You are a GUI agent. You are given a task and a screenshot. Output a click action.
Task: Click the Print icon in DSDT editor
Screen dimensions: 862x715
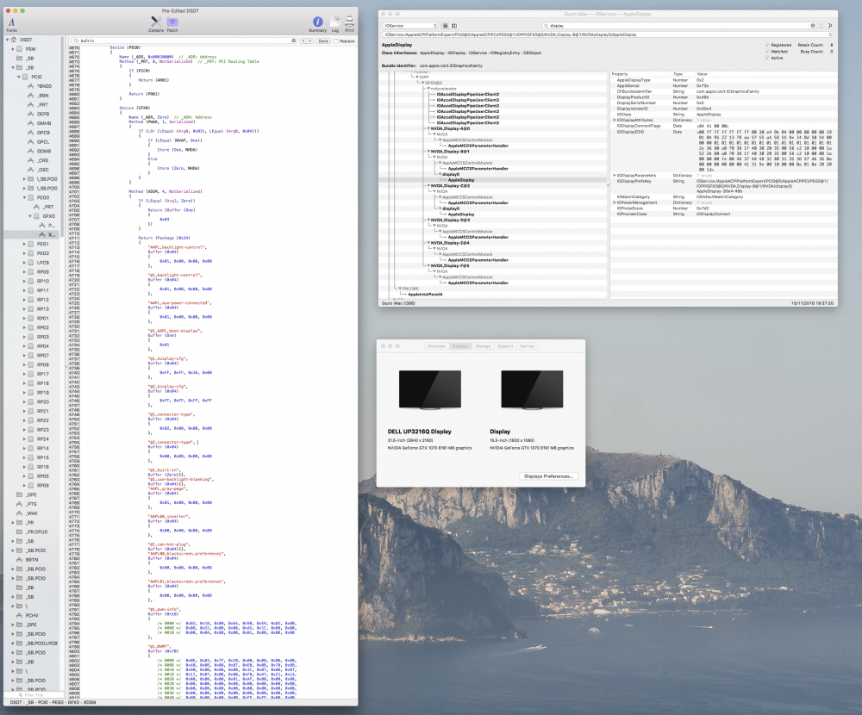coord(349,22)
